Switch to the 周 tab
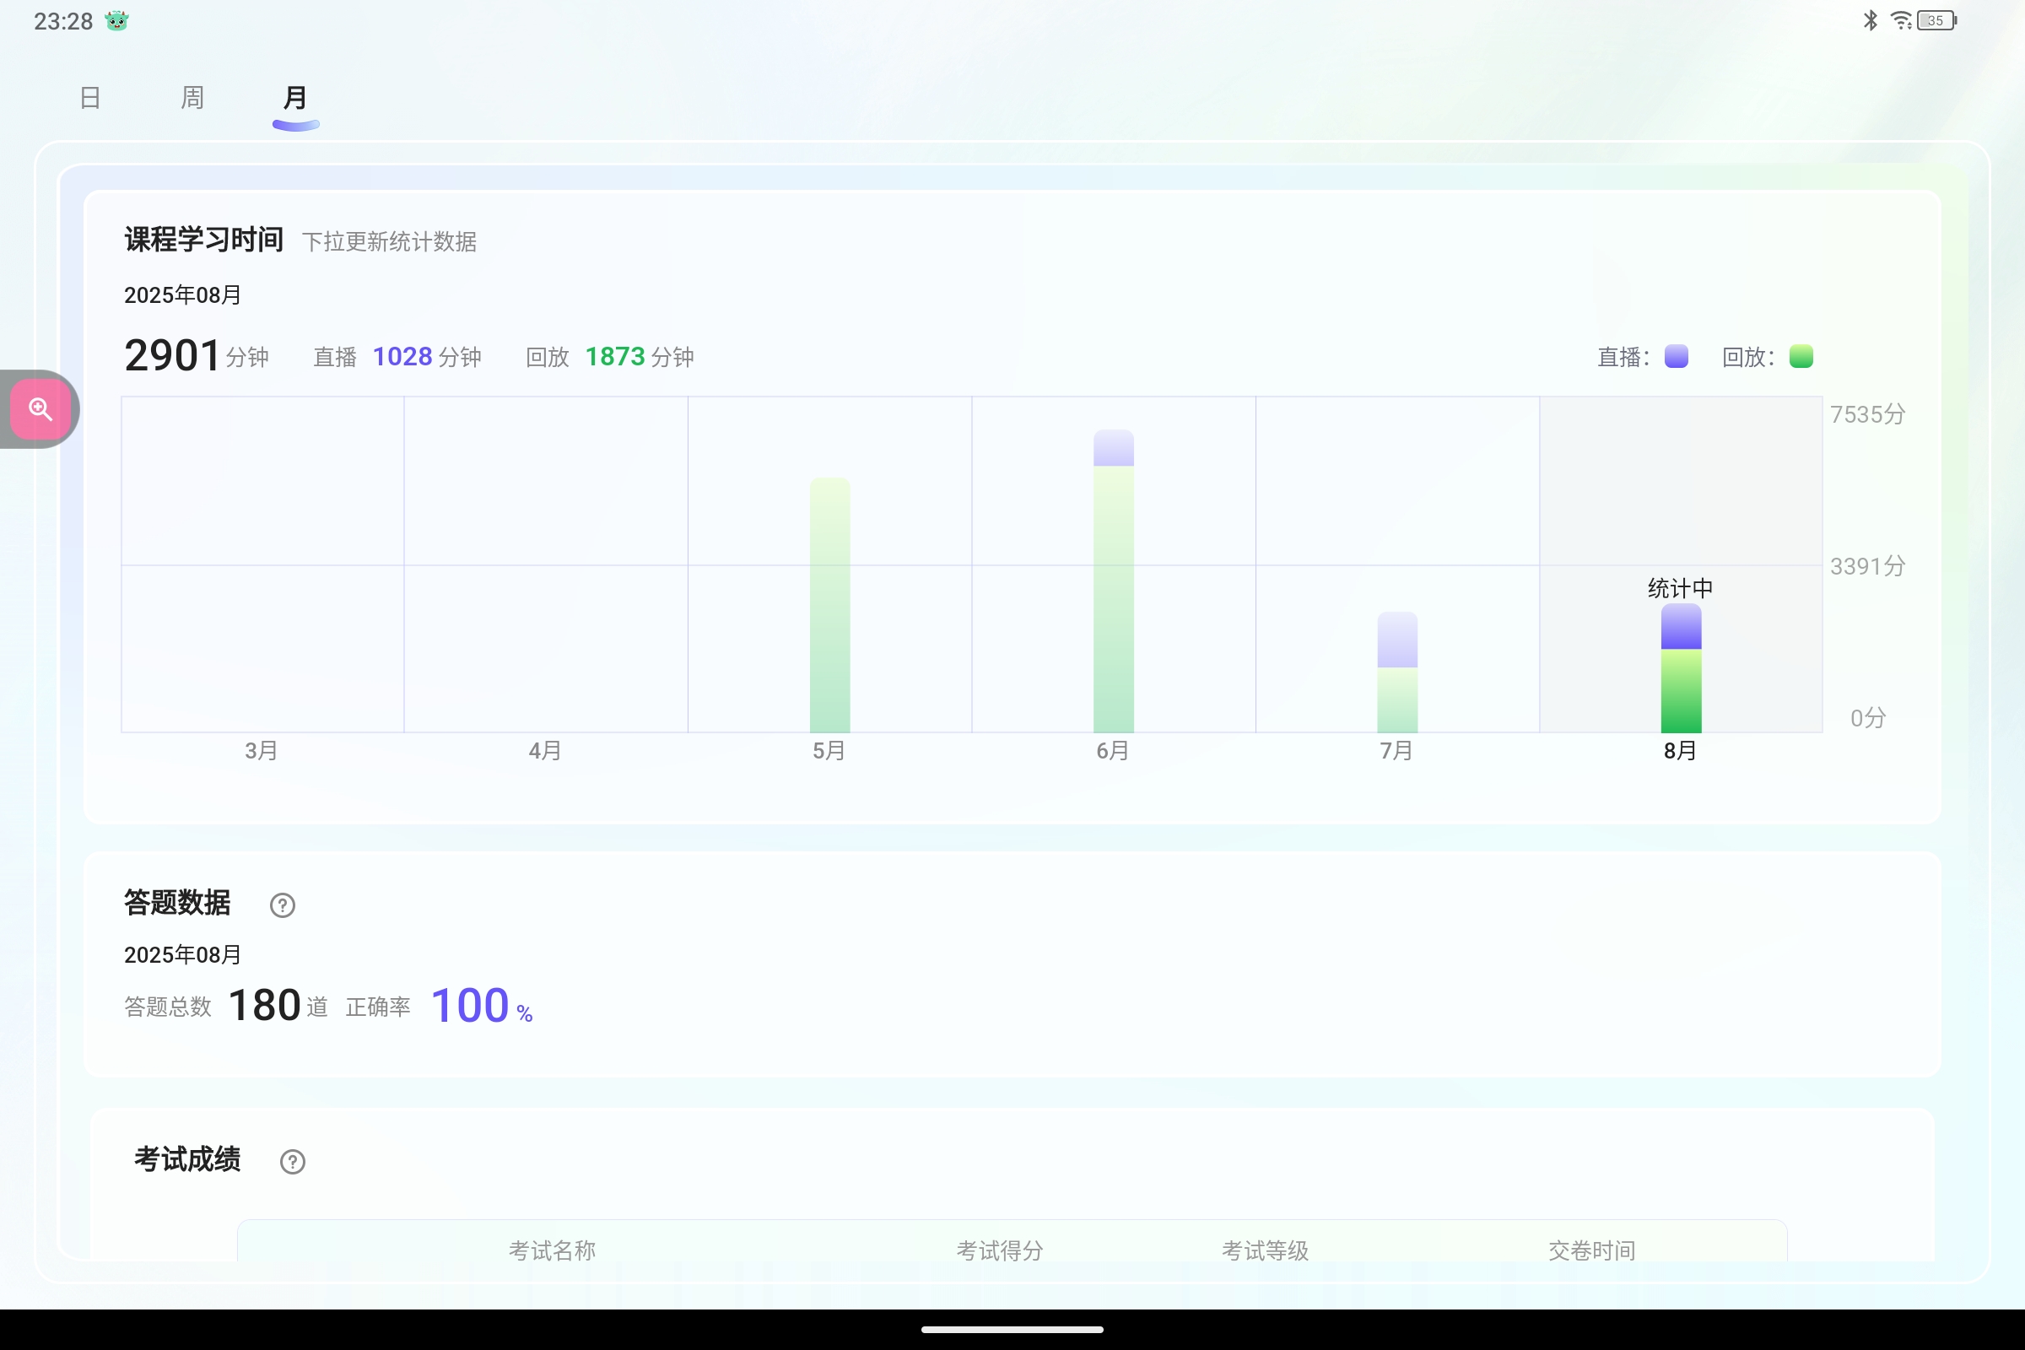 tap(193, 98)
